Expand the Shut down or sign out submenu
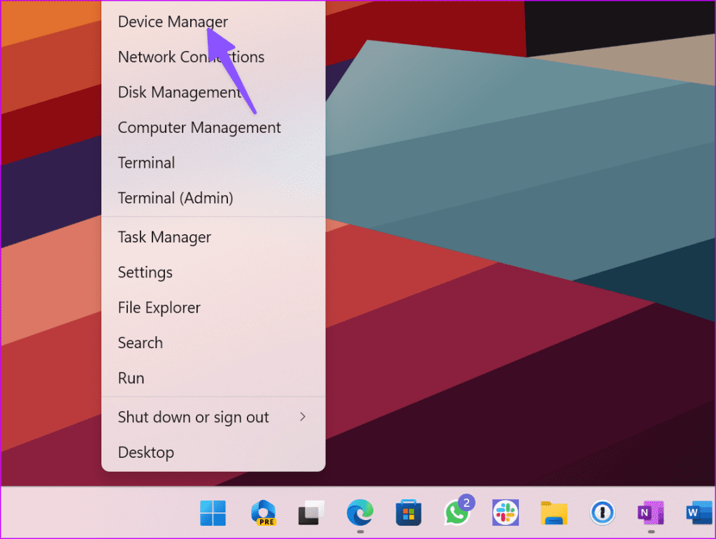Image resolution: width=716 pixels, height=539 pixels. [193, 417]
